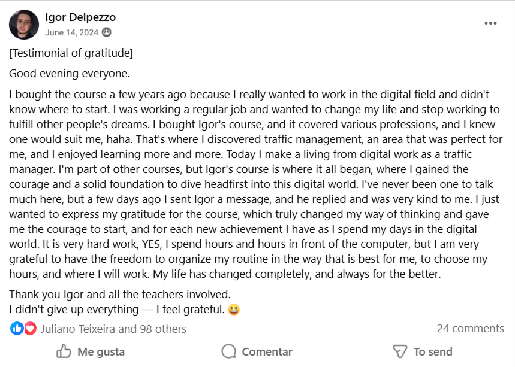
Task: Click the grinning emoji ending the post
Action: (234, 310)
